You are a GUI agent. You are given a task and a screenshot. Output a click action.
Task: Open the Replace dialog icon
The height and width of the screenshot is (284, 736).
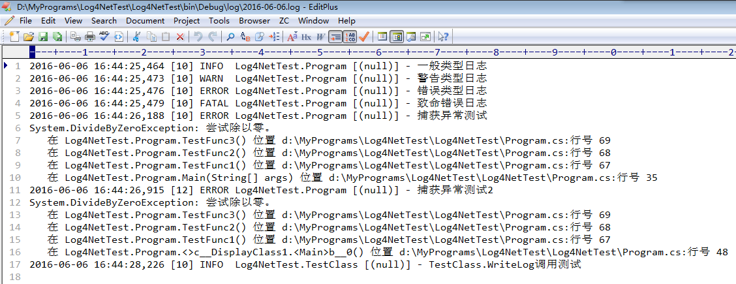pyautogui.click(x=245, y=37)
